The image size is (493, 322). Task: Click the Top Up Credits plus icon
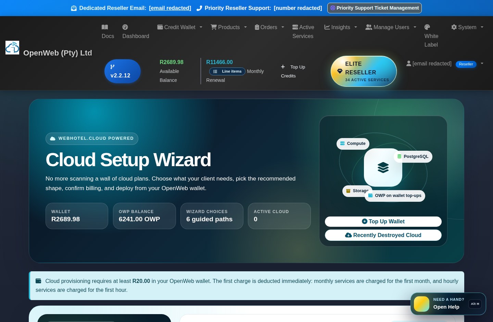tap(283, 67)
